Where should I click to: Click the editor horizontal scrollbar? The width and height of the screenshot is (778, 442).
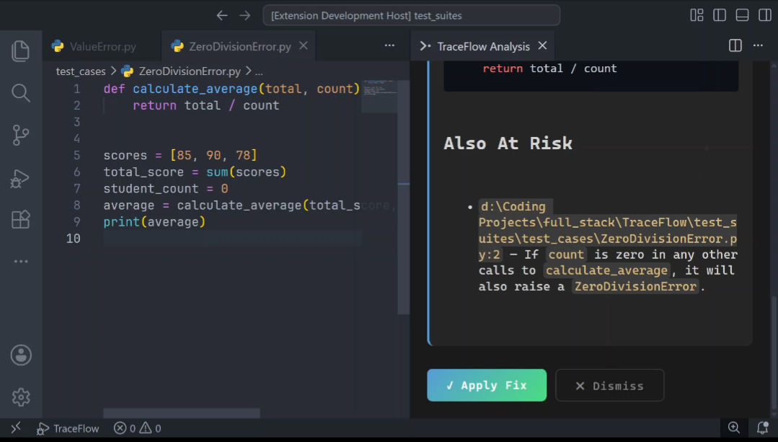pyautogui.click(x=182, y=412)
